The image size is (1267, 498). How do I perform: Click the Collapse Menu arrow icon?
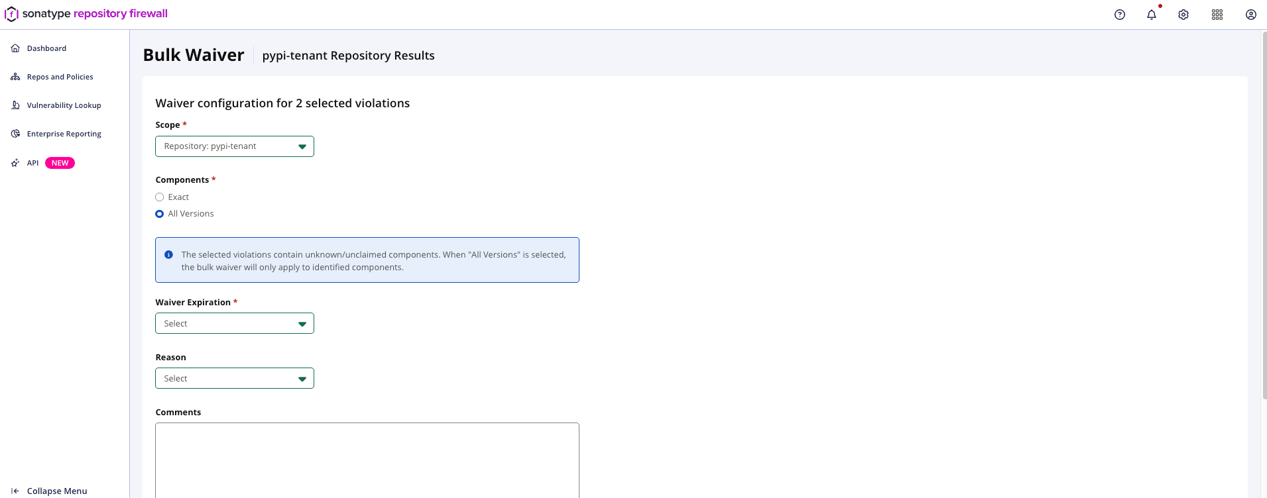coord(15,491)
